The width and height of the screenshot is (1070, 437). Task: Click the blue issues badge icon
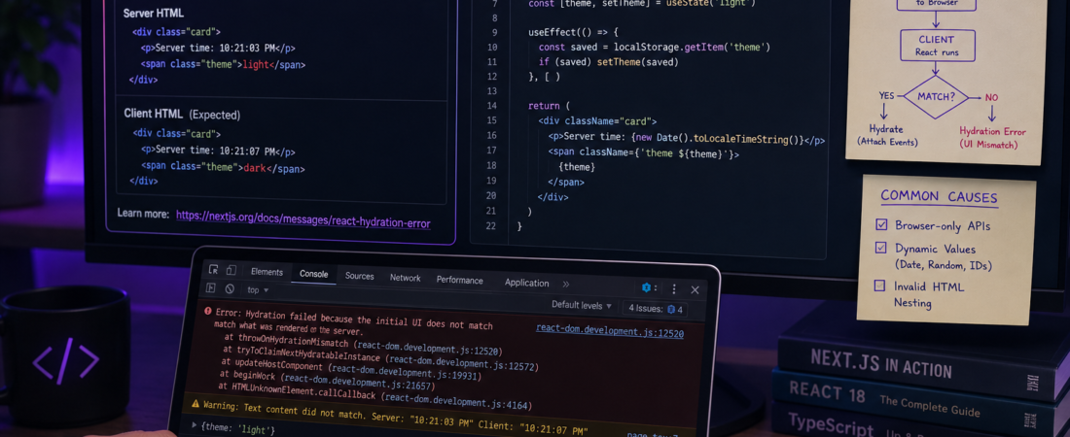click(671, 309)
